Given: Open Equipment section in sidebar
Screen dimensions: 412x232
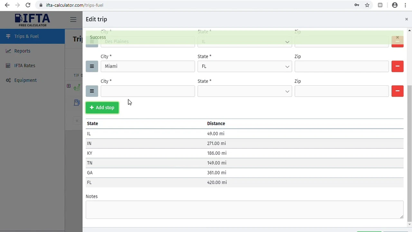Looking at the screenshot, I should 25,80.
